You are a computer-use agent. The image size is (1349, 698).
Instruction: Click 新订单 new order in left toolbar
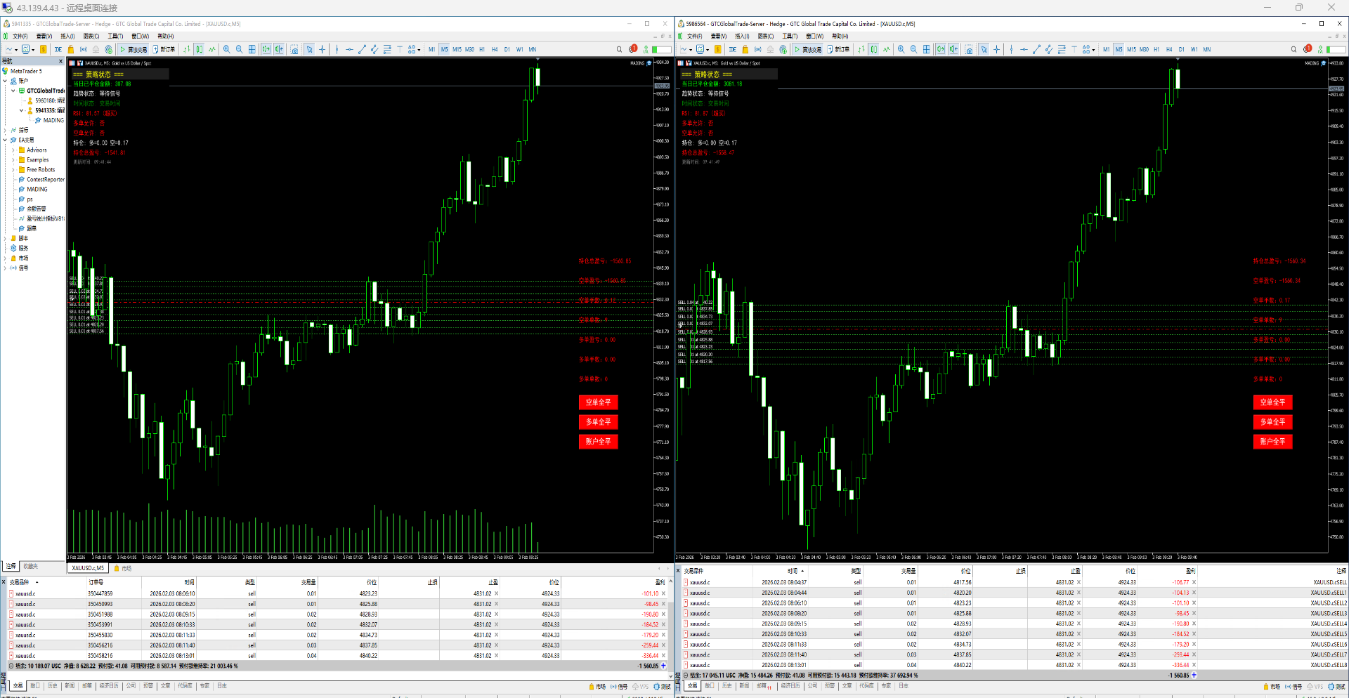pos(164,49)
